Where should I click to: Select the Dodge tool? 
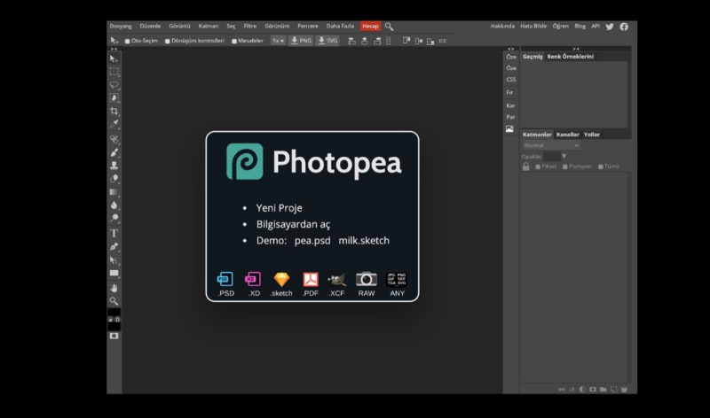tap(114, 218)
